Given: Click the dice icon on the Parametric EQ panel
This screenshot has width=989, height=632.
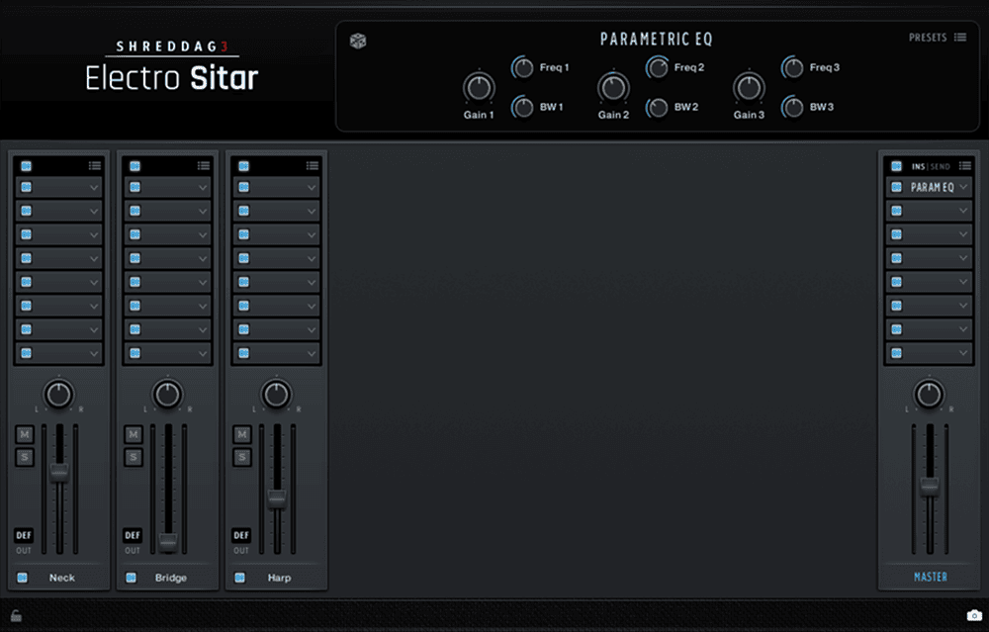Looking at the screenshot, I should pyautogui.click(x=358, y=41).
